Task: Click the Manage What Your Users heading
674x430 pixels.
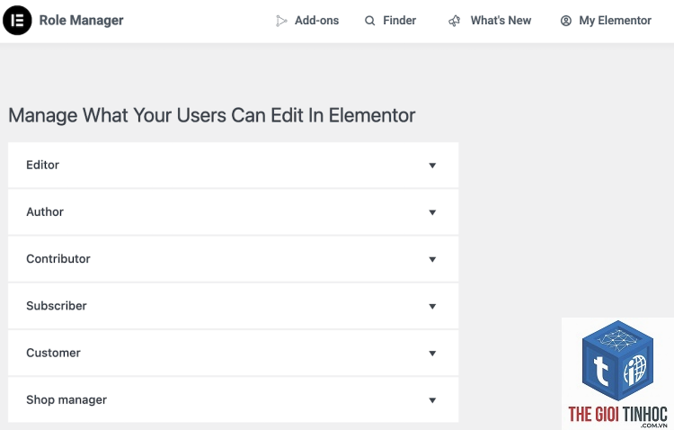Action: pyautogui.click(x=212, y=115)
